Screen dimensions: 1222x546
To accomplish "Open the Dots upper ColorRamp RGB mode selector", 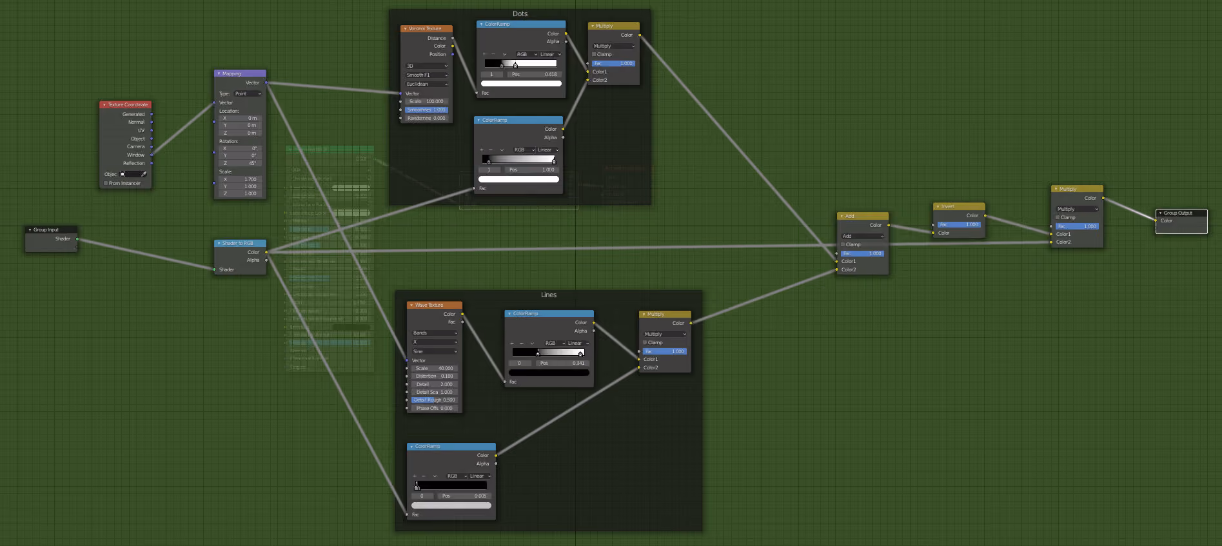I will [x=526, y=54].
